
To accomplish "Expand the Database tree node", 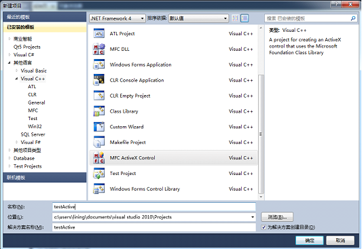I will (x=10, y=158).
